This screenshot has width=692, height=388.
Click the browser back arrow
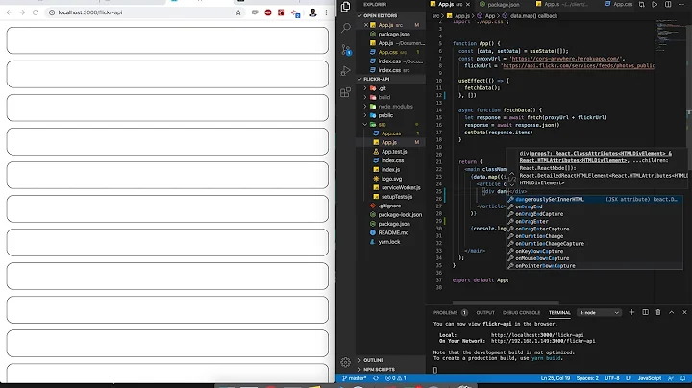pyautogui.click(x=10, y=12)
